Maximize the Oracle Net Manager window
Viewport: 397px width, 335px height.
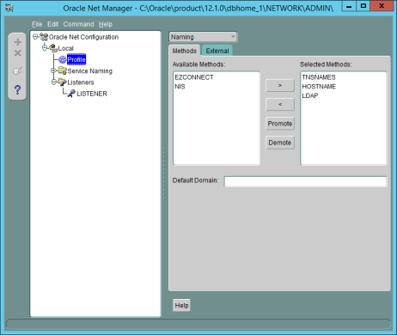click(x=363, y=6)
